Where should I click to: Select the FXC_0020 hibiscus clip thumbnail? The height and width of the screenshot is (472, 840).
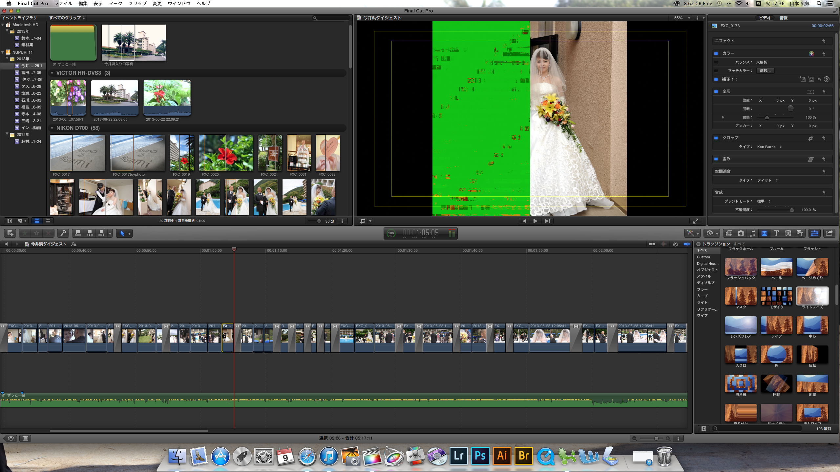click(x=226, y=153)
